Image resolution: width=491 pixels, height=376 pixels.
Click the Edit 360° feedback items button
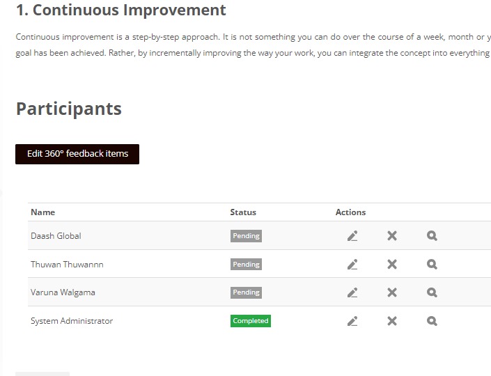(x=77, y=154)
